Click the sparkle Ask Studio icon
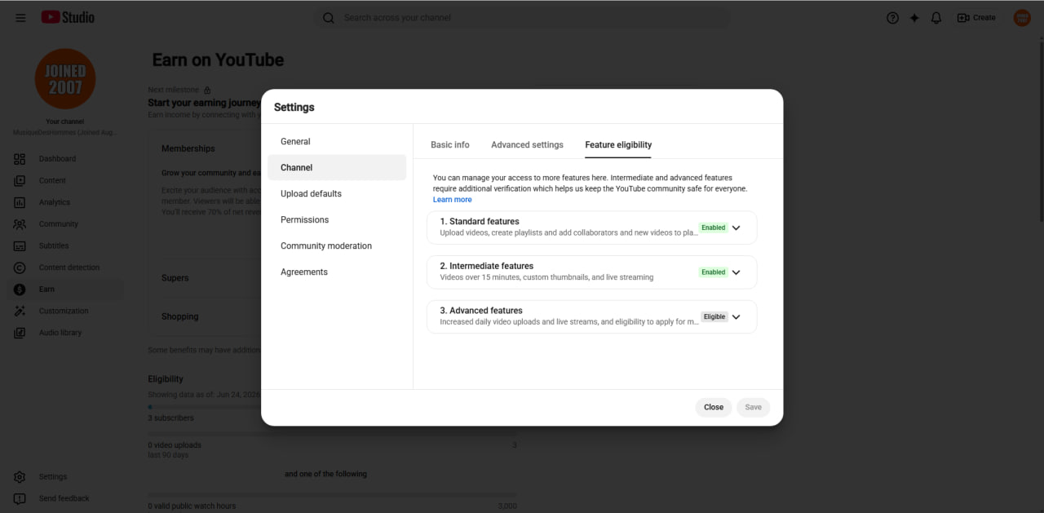 (914, 18)
